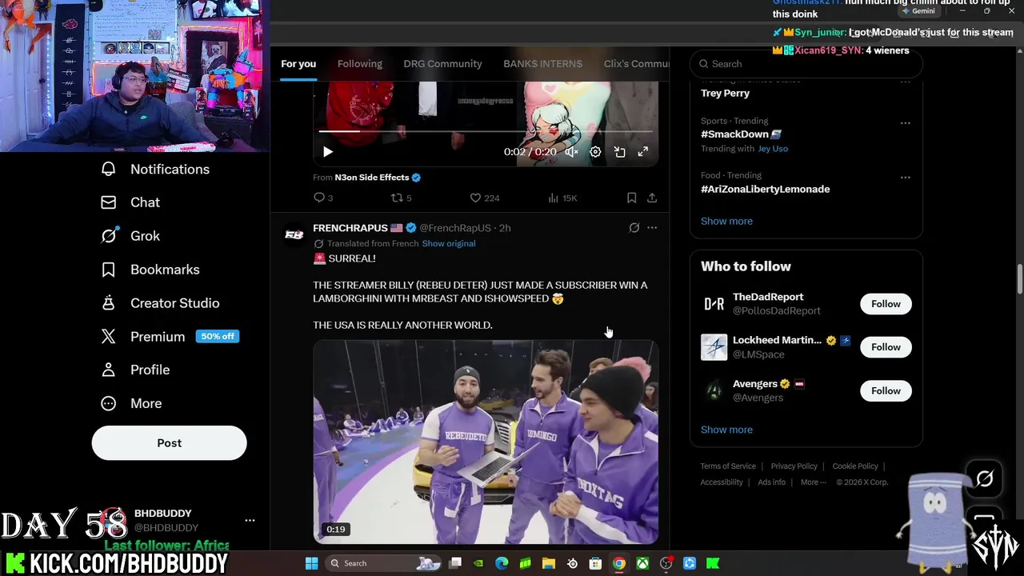
Task: Open the Windows Start menu
Action: [311, 563]
